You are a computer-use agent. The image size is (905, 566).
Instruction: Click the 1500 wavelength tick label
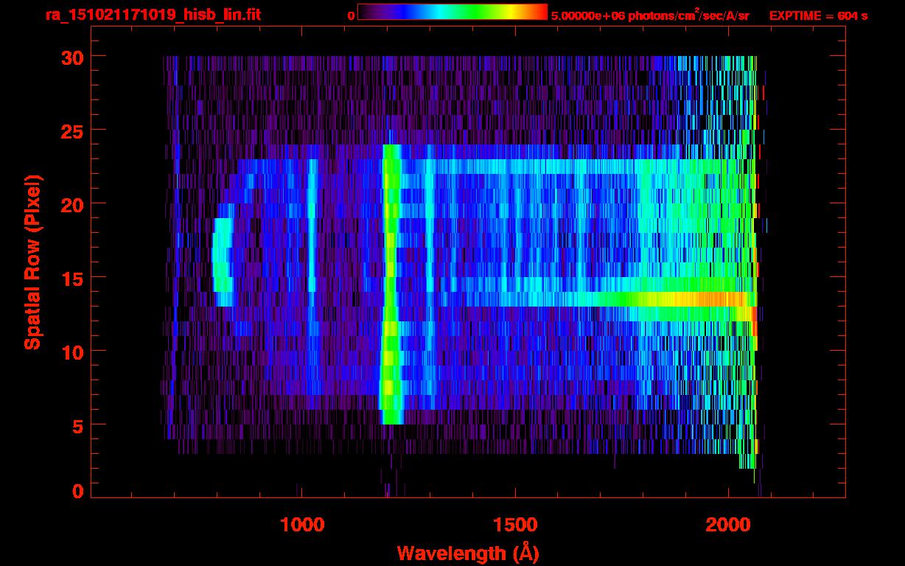click(515, 525)
